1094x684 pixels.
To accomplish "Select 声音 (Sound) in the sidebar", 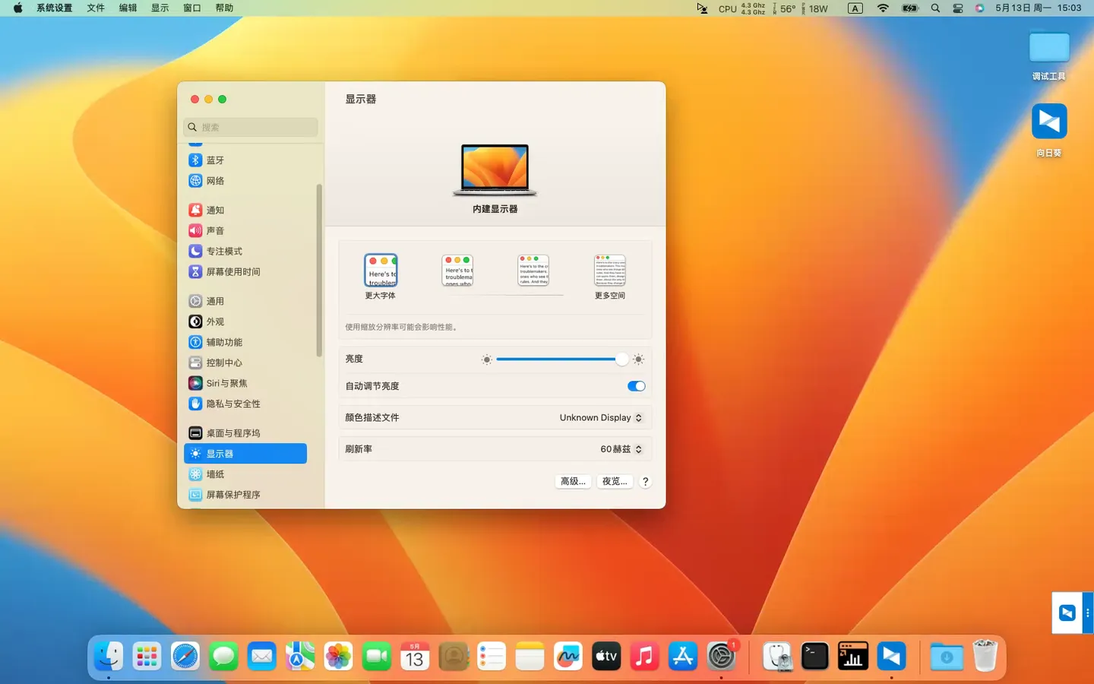I will [215, 230].
